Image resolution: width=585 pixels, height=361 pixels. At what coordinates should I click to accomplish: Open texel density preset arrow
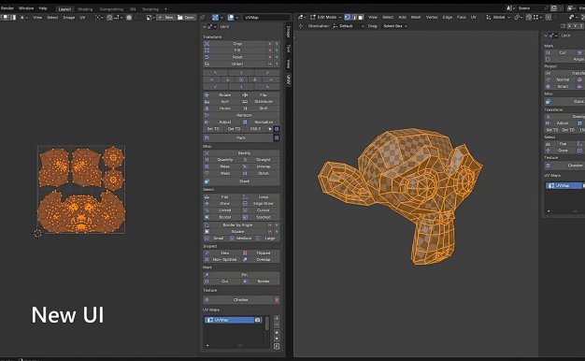click(270, 129)
